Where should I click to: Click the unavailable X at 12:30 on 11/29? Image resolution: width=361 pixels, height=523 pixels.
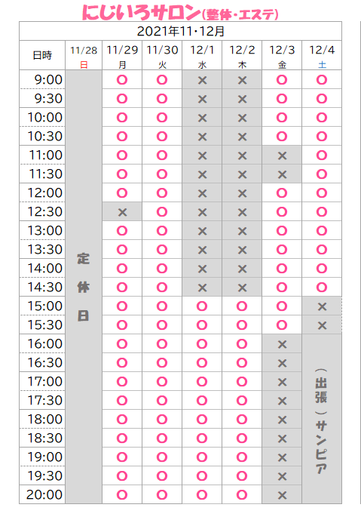click(122, 212)
